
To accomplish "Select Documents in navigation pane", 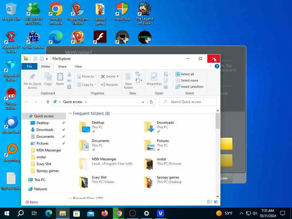I will coord(45,137).
